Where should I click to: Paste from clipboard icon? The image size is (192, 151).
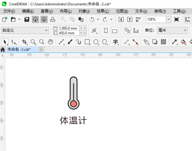[x=81, y=19]
